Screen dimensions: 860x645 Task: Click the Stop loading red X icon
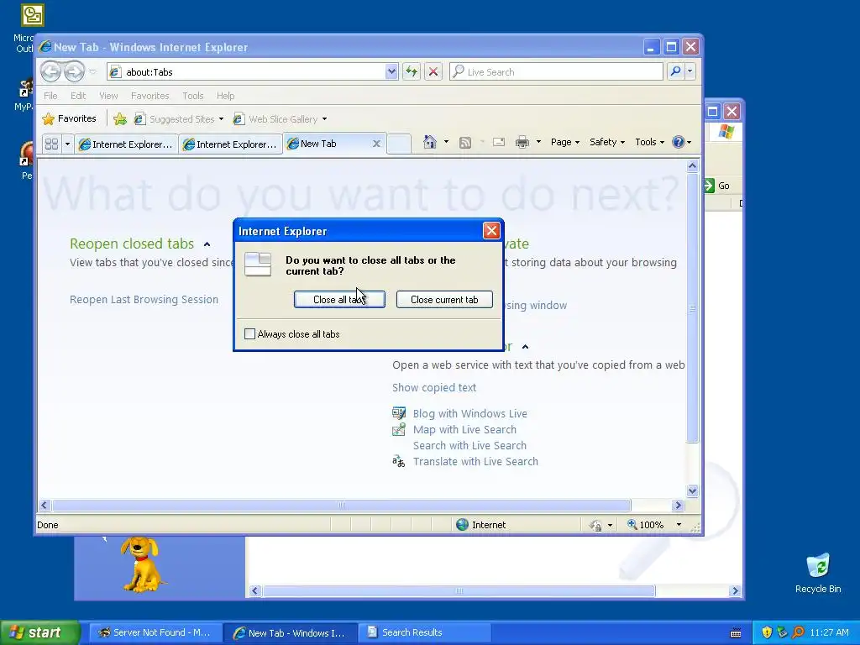tap(433, 71)
